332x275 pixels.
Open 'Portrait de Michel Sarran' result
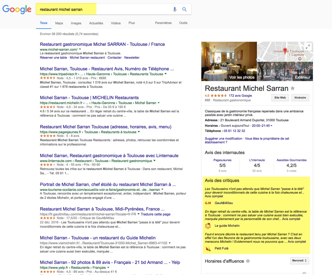pyautogui.click(x=108, y=184)
